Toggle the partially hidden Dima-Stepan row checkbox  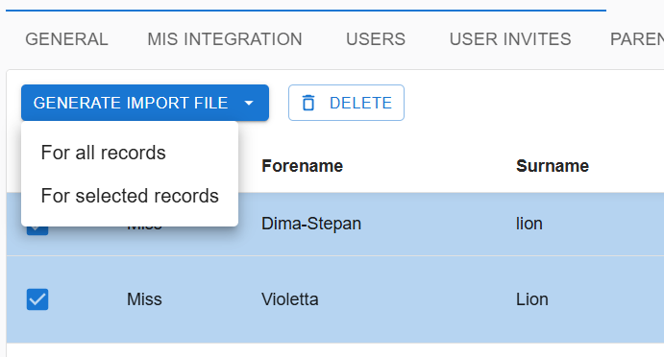point(37,230)
